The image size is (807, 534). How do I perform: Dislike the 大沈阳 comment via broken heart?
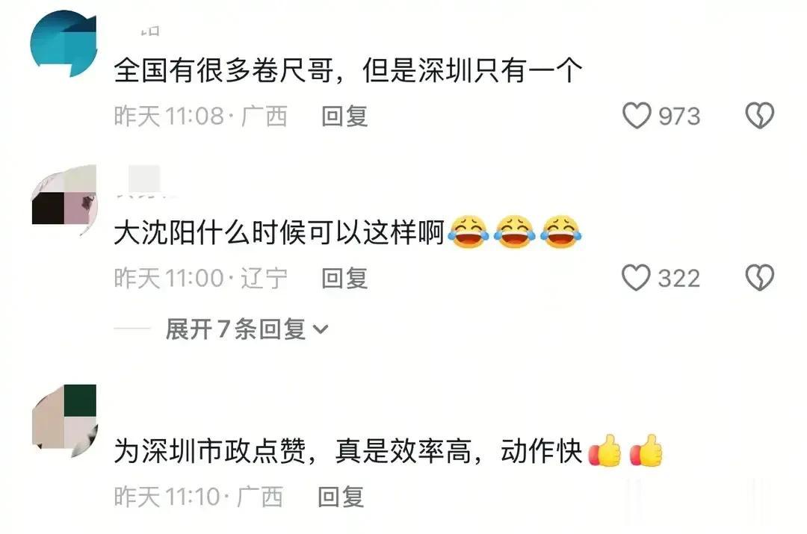pos(760,278)
